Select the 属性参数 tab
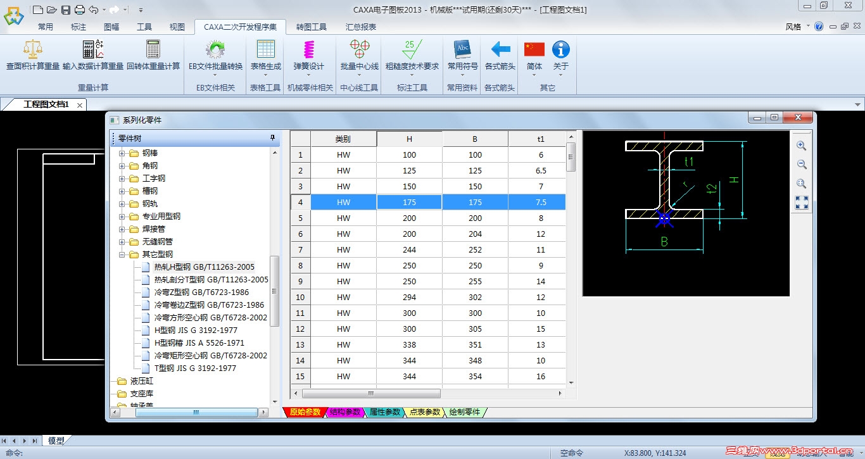 click(x=385, y=412)
